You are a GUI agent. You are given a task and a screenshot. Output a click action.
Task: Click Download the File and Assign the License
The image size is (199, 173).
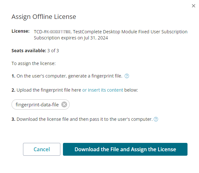pos(125,149)
